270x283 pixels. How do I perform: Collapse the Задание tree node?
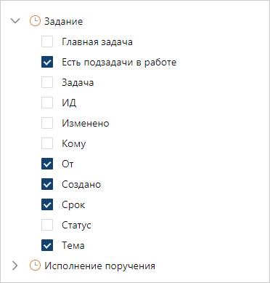[x=15, y=21]
